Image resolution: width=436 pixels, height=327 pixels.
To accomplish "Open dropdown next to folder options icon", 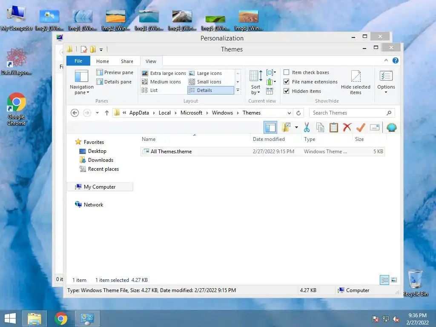I will pyautogui.click(x=296, y=127).
